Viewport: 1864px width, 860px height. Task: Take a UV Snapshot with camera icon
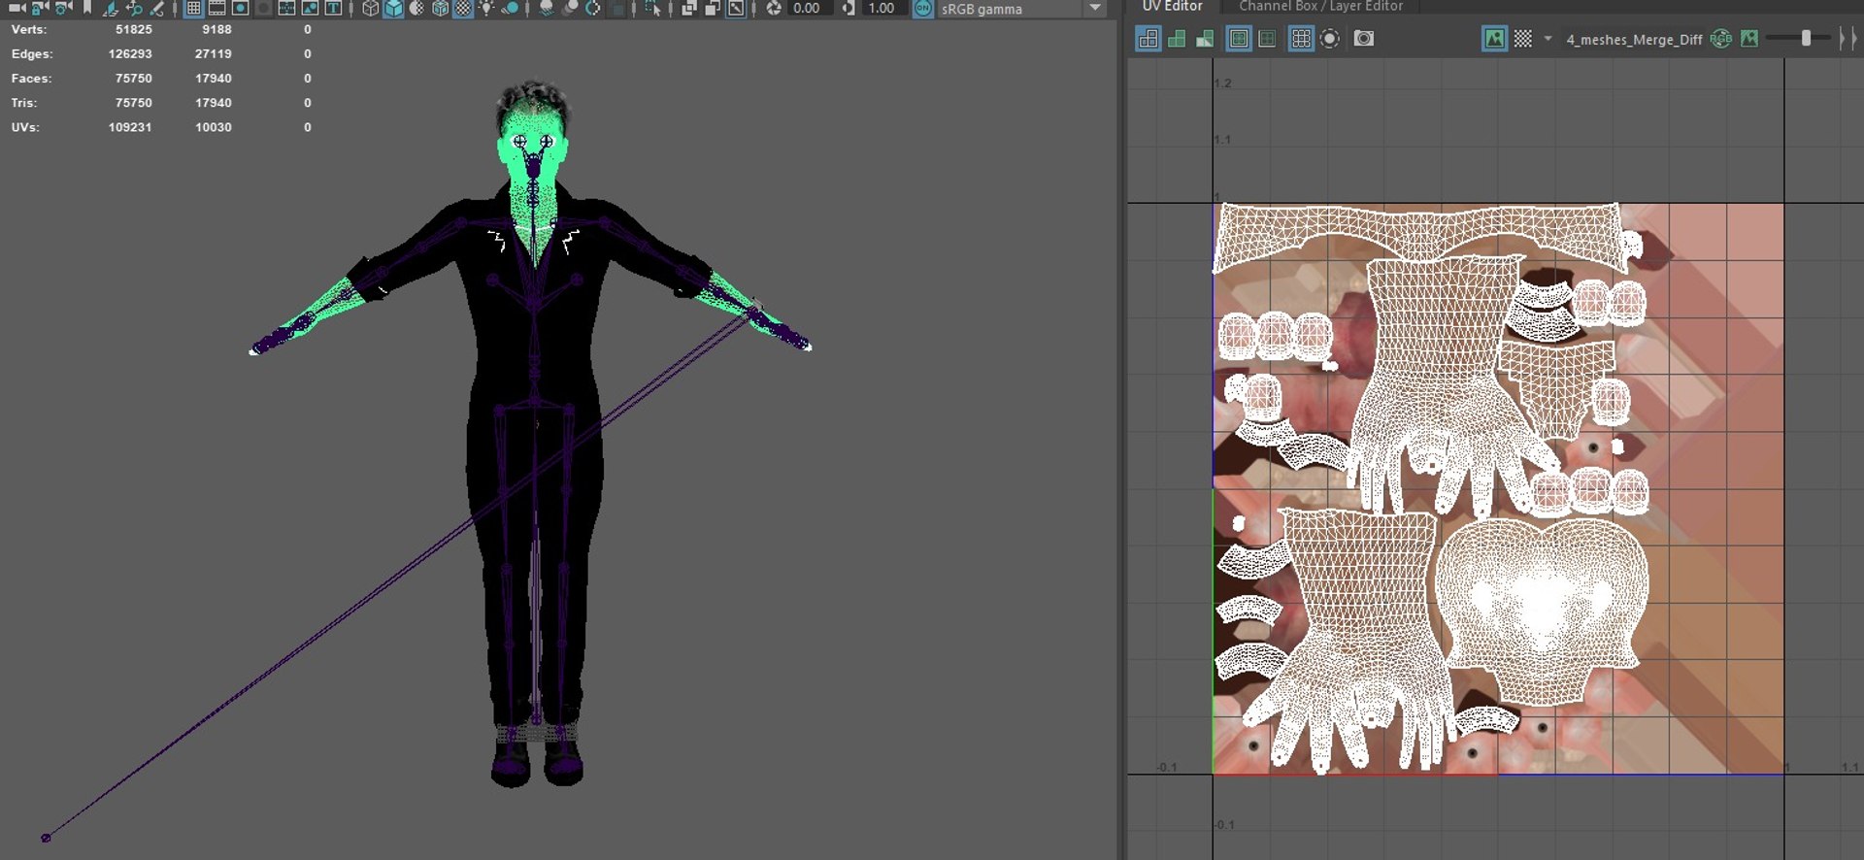[x=1364, y=39]
